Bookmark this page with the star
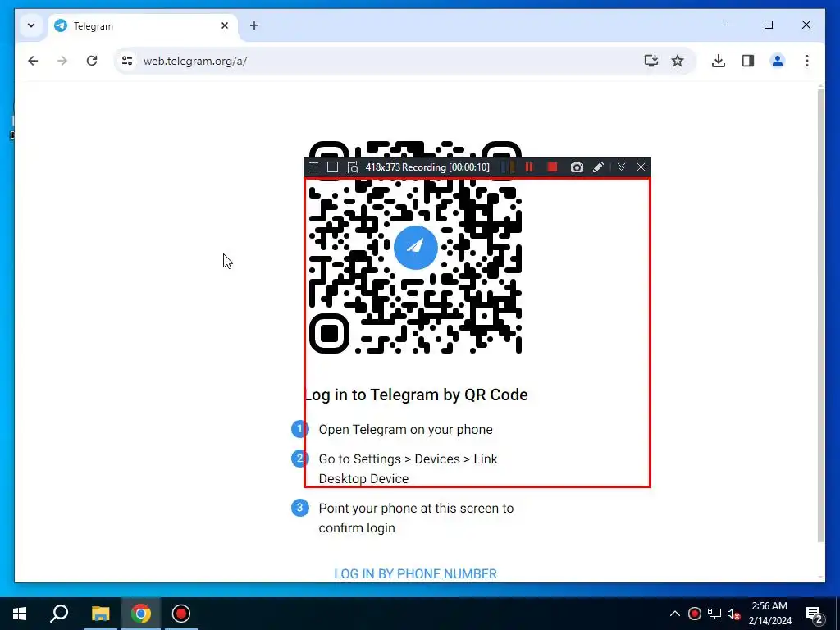 [x=678, y=61]
